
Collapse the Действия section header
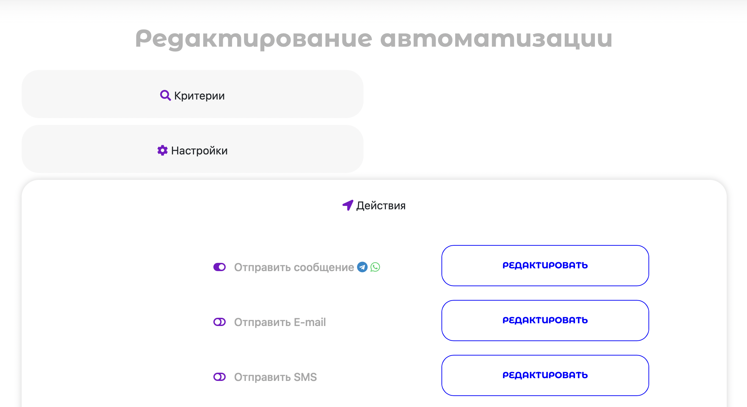tap(381, 205)
